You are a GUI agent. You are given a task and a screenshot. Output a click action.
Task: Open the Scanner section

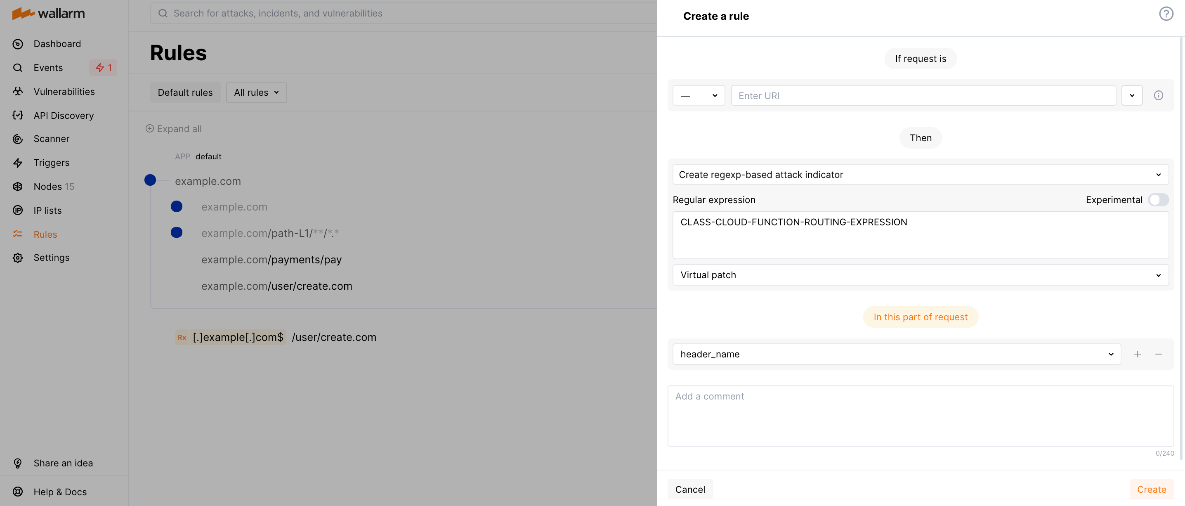click(x=51, y=139)
